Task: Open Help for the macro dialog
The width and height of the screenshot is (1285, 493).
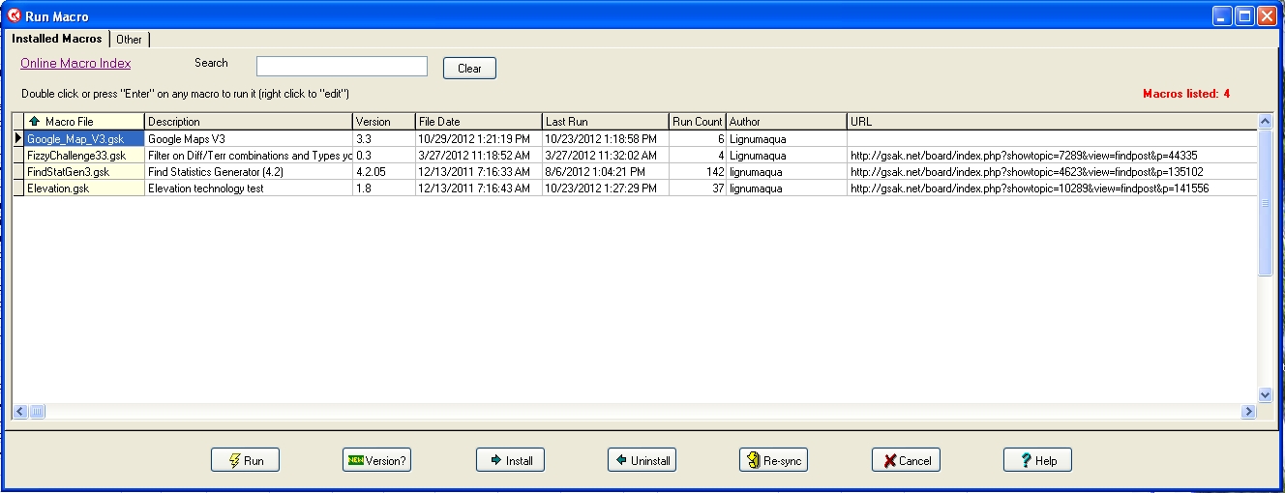Action: click(x=1037, y=460)
